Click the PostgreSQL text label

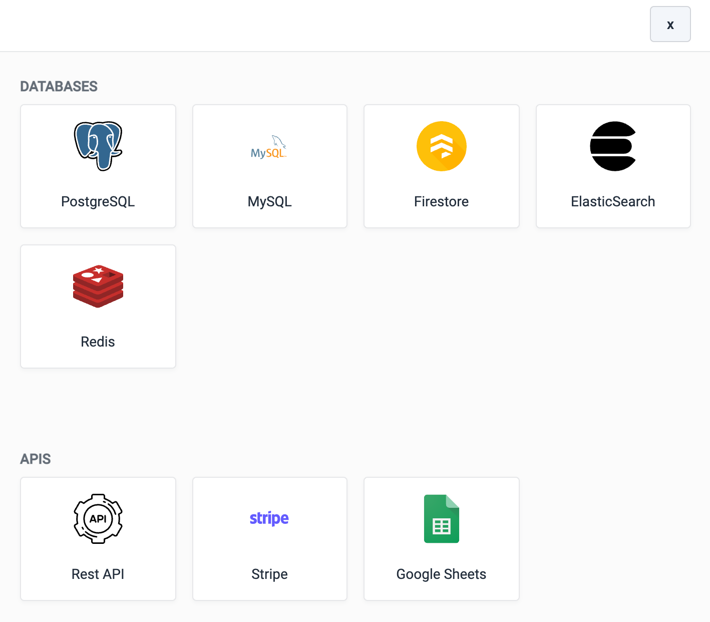(98, 201)
